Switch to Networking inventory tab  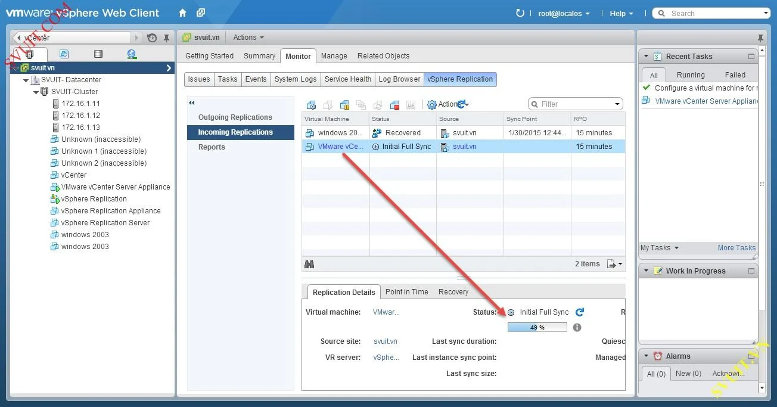132,54
